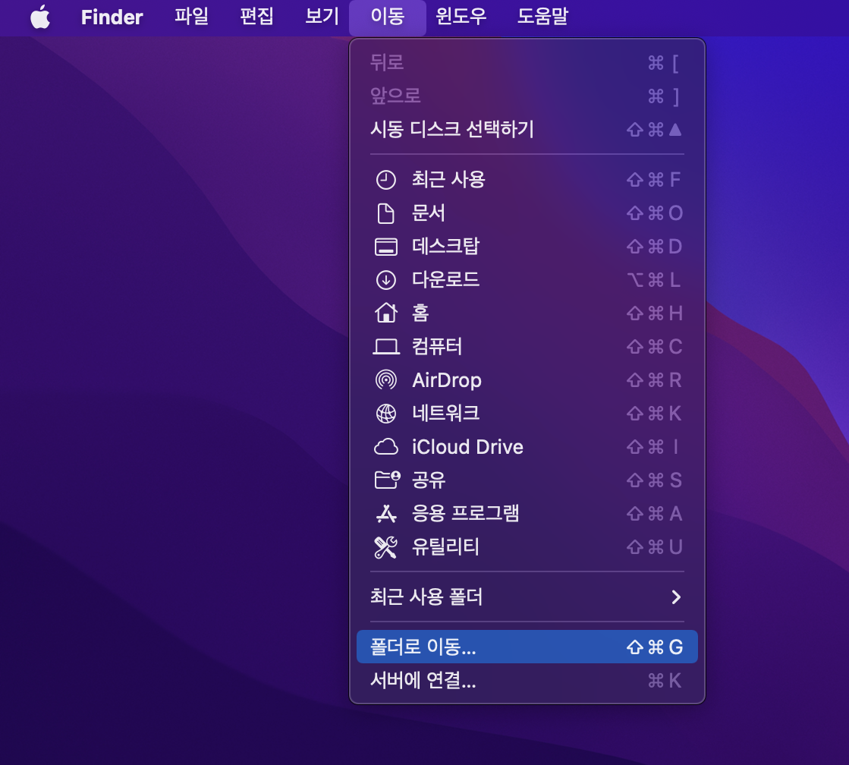The width and height of the screenshot is (849, 765).
Task: Choose 시동 디스크 선택하기 menu entry
Action: (527, 130)
